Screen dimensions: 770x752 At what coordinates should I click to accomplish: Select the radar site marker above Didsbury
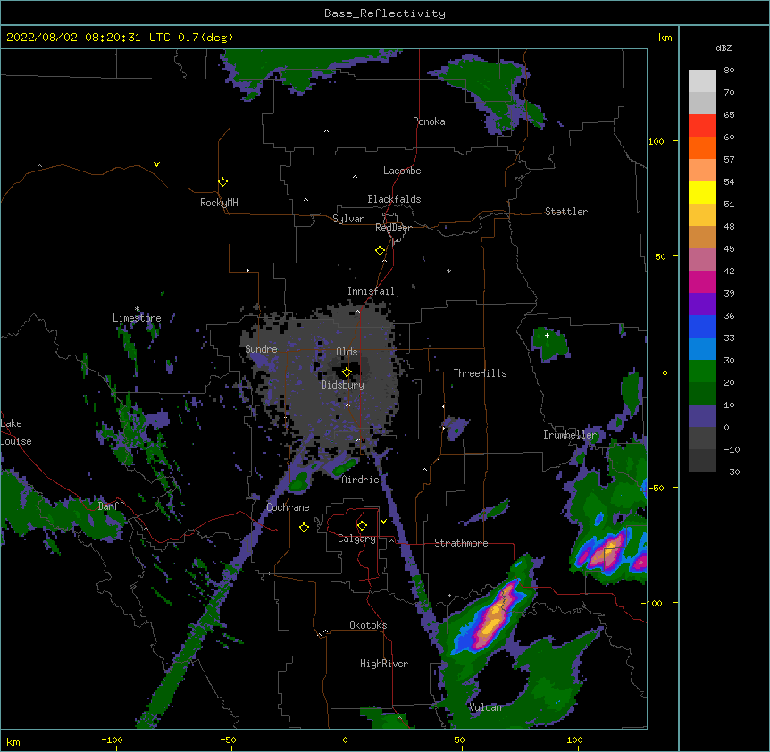click(x=347, y=372)
